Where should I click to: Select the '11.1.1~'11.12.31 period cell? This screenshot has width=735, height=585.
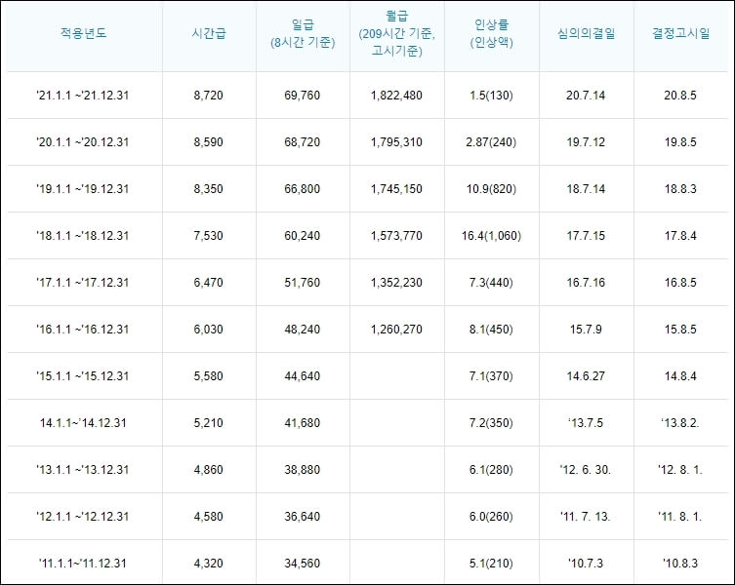coord(83,564)
